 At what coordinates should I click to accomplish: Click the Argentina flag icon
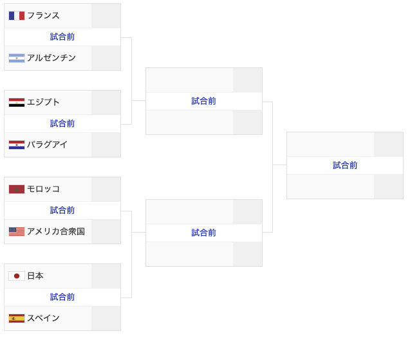coord(17,58)
